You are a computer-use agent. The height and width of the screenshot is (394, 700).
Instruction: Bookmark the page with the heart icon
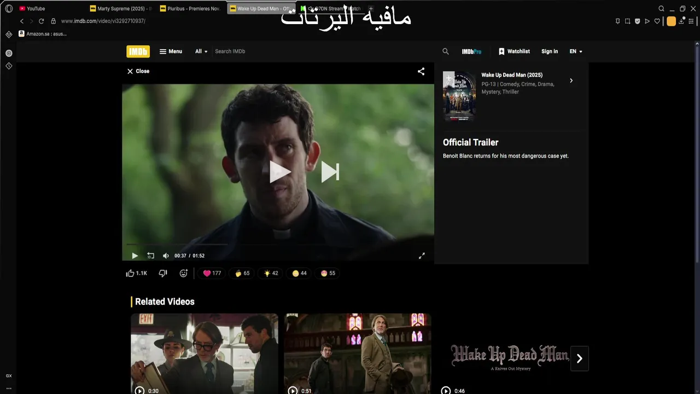[657, 21]
